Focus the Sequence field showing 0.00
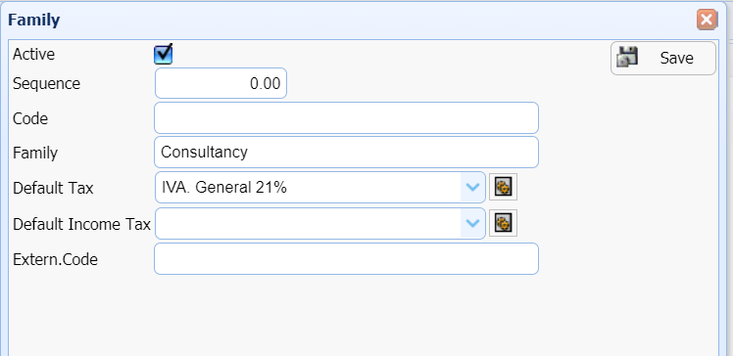The image size is (733, 356). [220, 83]
